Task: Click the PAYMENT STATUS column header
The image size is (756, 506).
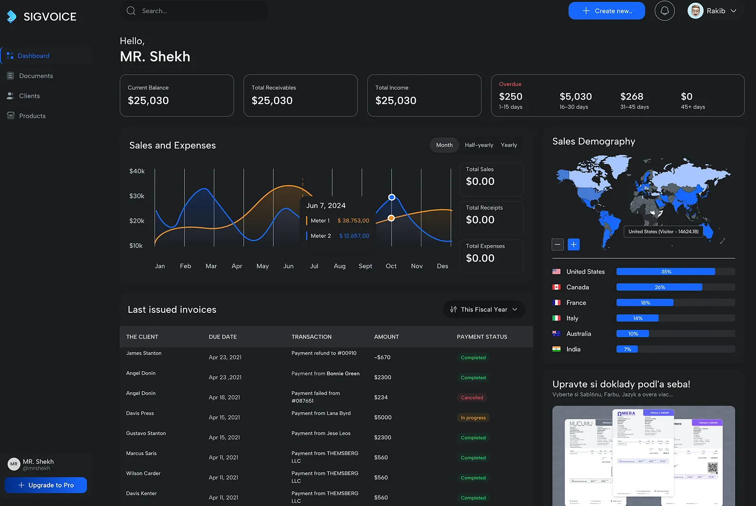Action: pos(482,337)
